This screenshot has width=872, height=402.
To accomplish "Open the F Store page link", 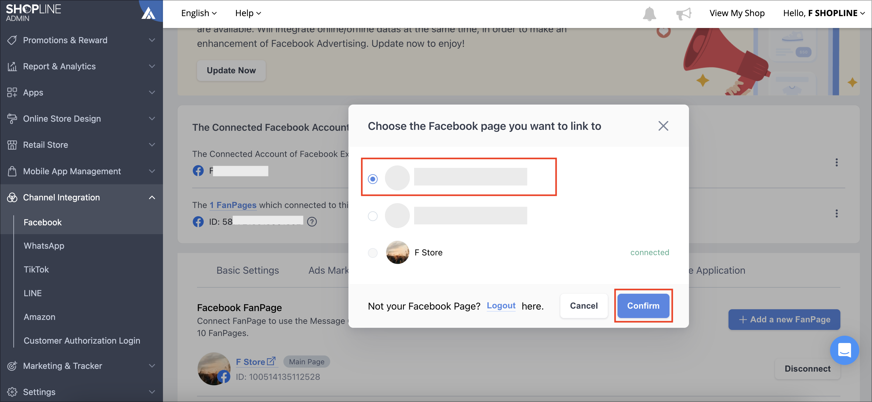I will [251, 362].
